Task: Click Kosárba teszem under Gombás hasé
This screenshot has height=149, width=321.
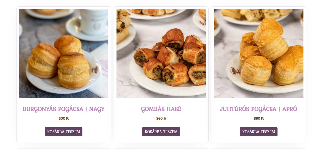Action: (161, 132)
